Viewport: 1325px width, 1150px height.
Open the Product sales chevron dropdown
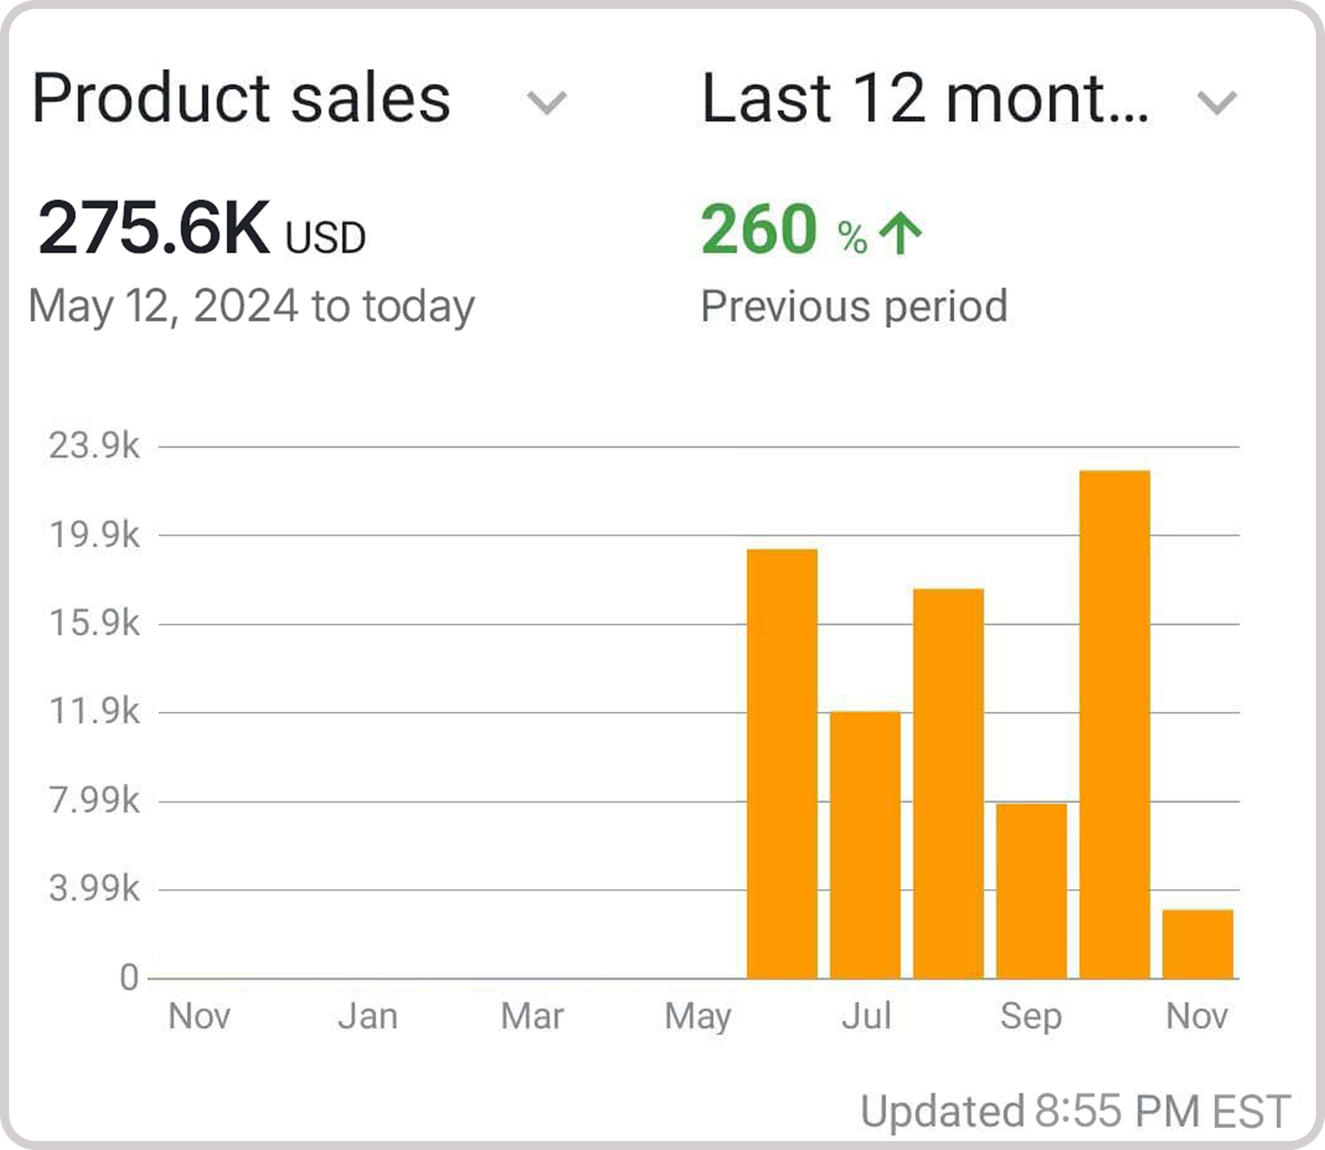pos(547,103)
